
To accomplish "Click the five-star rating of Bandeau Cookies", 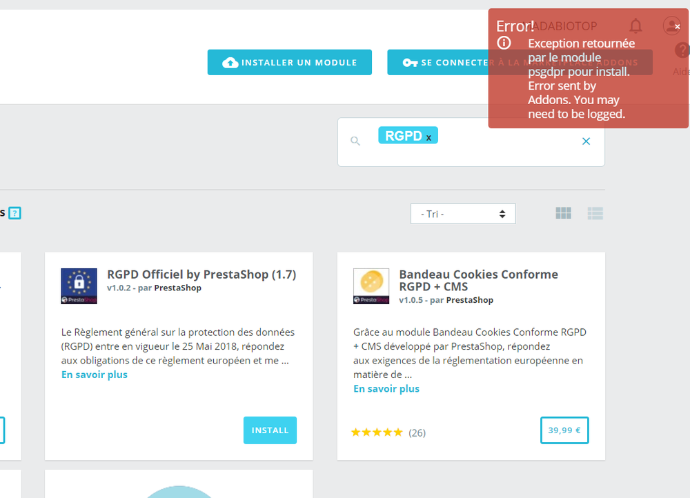I will point(377,432).
